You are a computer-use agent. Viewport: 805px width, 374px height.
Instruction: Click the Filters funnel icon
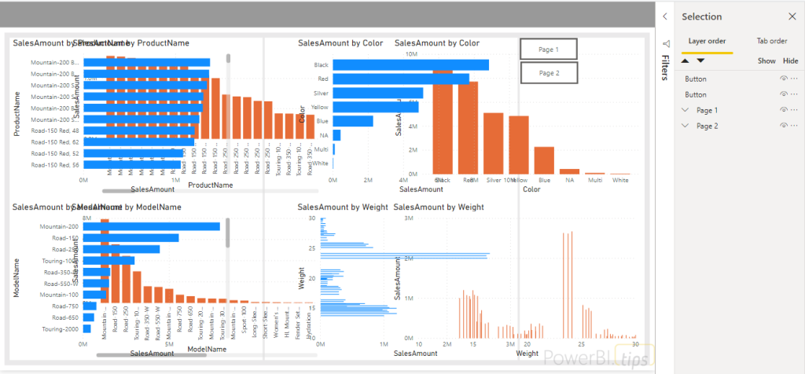point(665,44)
